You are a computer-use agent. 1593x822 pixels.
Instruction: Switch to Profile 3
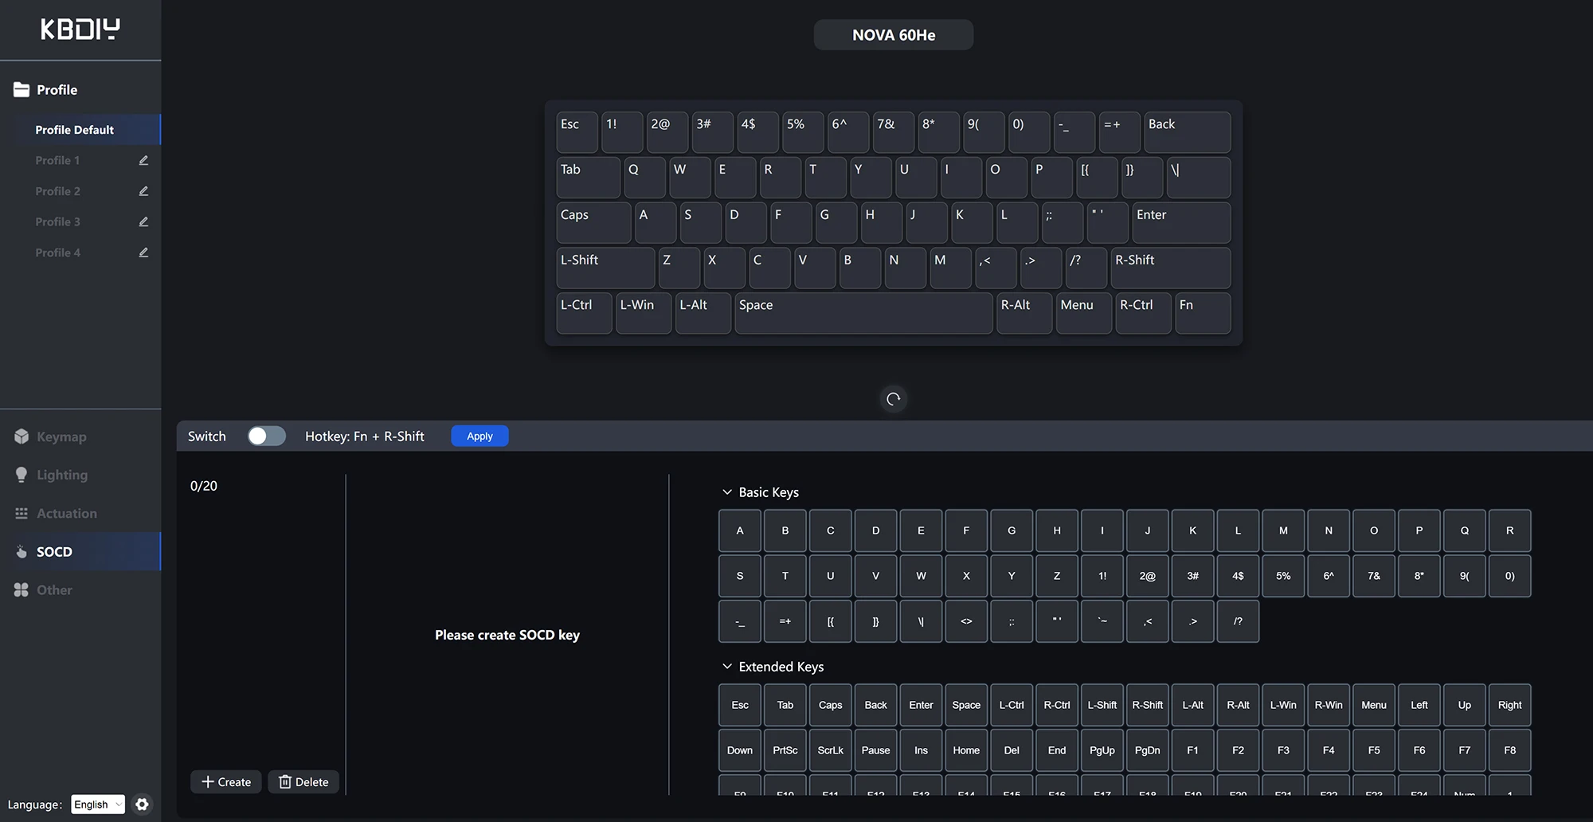click(x=57, y=221)
